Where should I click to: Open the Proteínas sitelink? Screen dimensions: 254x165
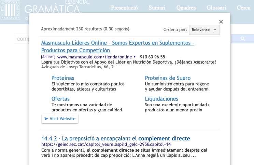click(63, 78)
